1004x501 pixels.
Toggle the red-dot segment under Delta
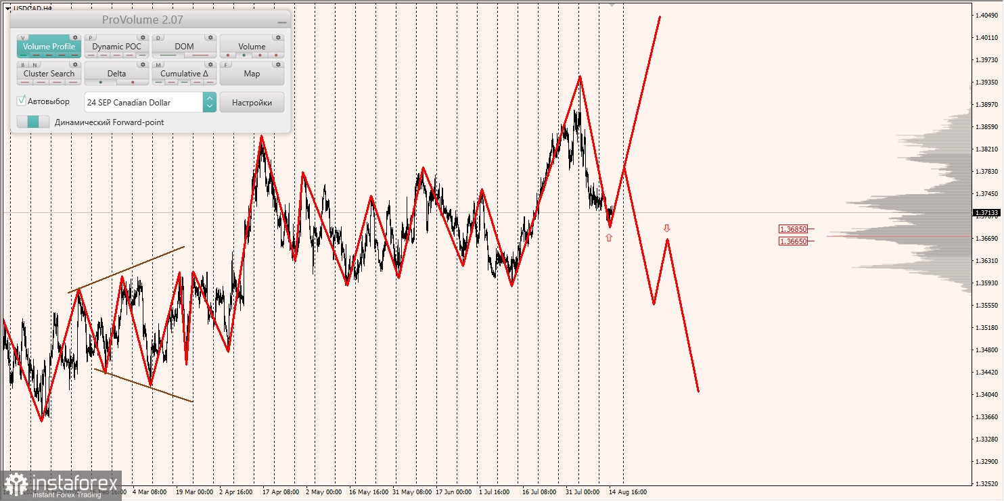coord(133,82)
